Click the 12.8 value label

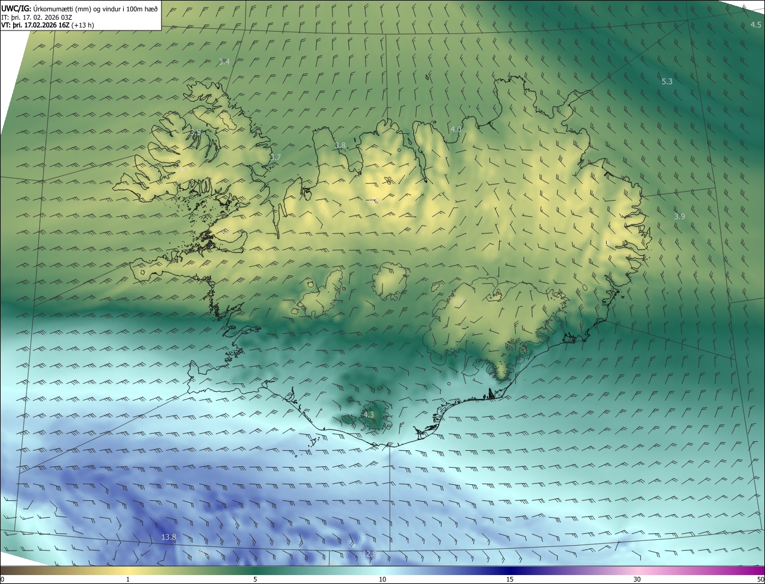point(369,554)
